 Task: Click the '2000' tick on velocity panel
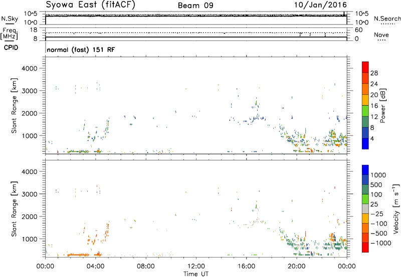point(29,216)
